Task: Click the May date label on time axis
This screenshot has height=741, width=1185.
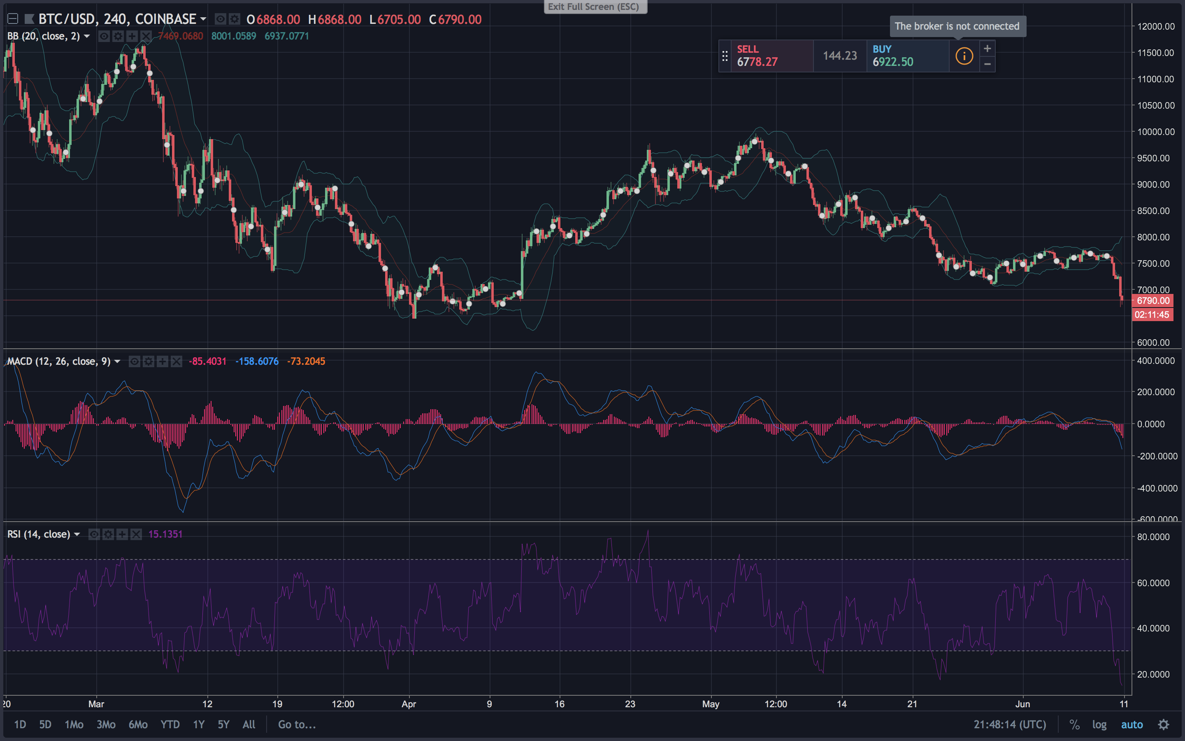Action: [711, 704]
